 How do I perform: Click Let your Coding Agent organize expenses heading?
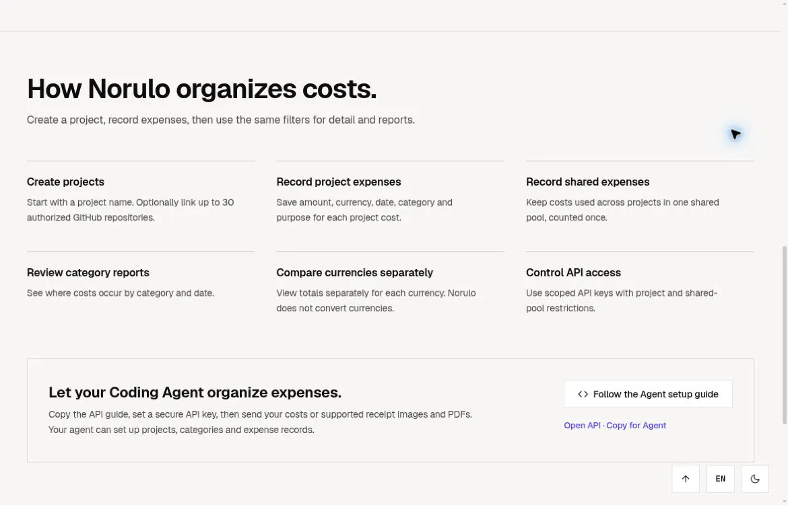195,393
